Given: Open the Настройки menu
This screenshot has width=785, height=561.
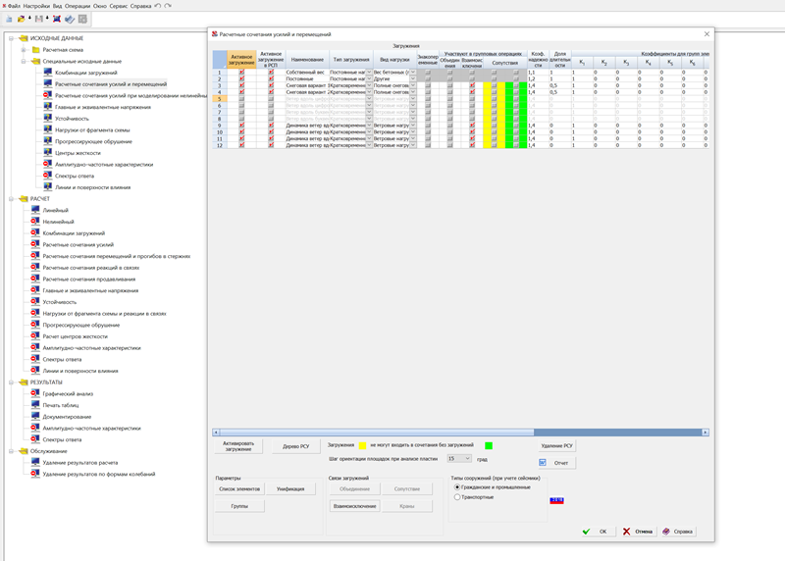Looking at the screenshot, I should [36, 6].
